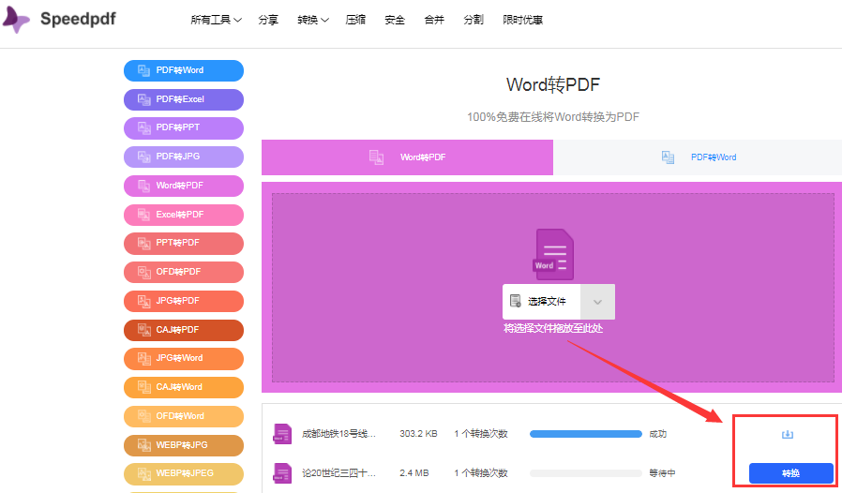842x493 pixels.
Task: Click the 303.2 KB file size
Action: click(418, 434)
